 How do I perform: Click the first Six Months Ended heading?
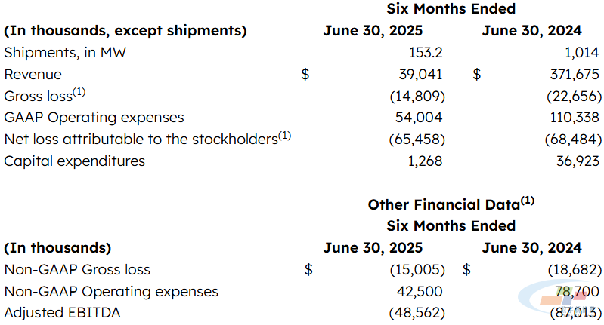451,9
